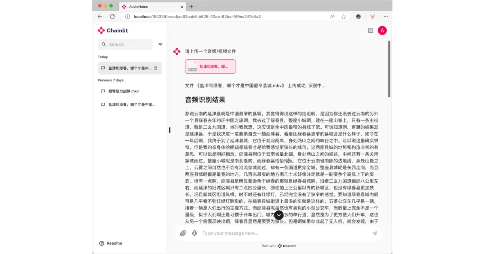Reload the page with refresh icon
The width and height of the screenshot is (485, 254).
(x=112, y=17)
